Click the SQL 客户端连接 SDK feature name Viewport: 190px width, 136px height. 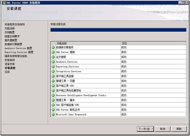point(67,105)
